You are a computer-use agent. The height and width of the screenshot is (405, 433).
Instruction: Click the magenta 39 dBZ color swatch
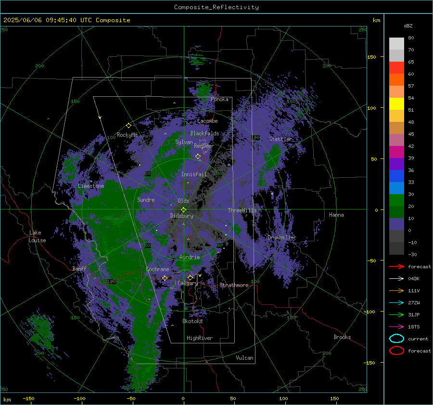click(396, 152)
